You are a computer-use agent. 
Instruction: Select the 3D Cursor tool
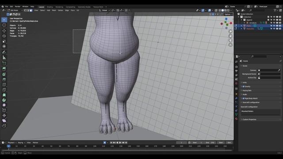4,25
